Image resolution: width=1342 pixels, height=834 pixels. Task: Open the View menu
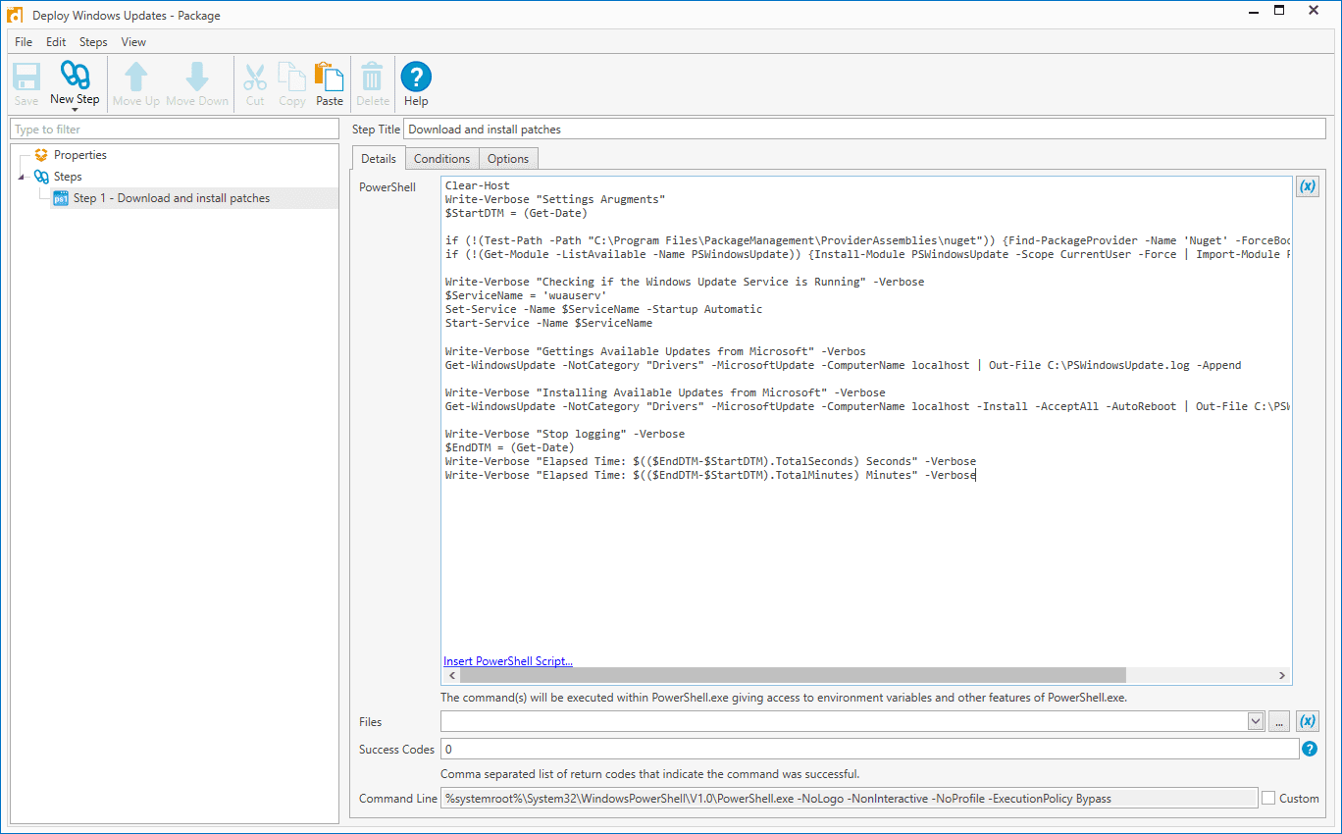133,42
